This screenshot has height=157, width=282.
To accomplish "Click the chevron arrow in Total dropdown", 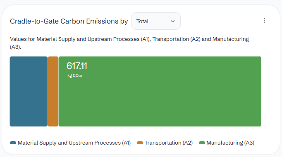I will pos(172,21).
